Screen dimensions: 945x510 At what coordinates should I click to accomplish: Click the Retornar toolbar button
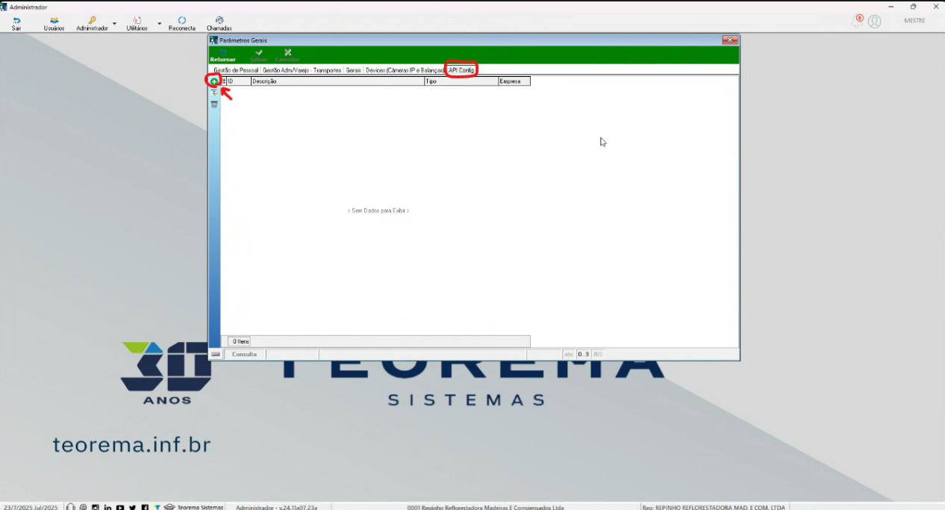click(x=222, y=56)
